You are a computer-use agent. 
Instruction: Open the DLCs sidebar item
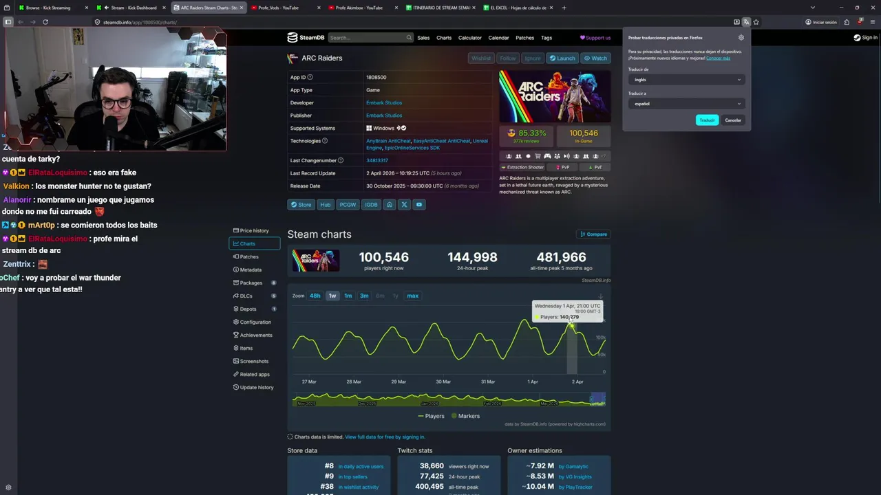click(x=254, y=296)
